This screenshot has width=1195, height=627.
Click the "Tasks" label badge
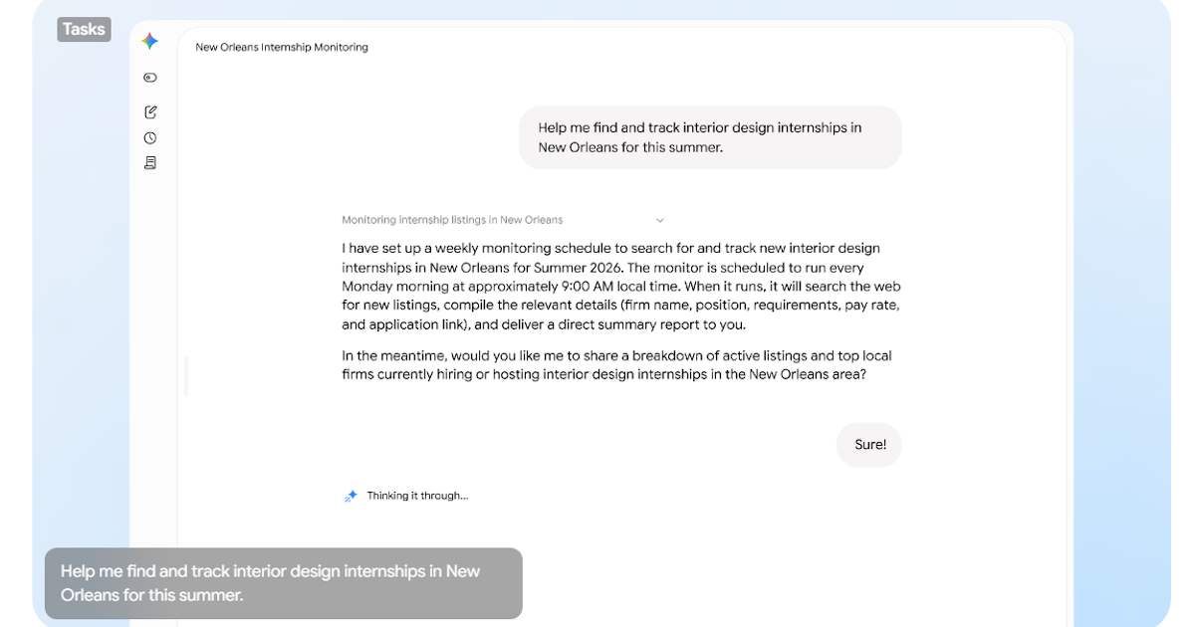84,29
